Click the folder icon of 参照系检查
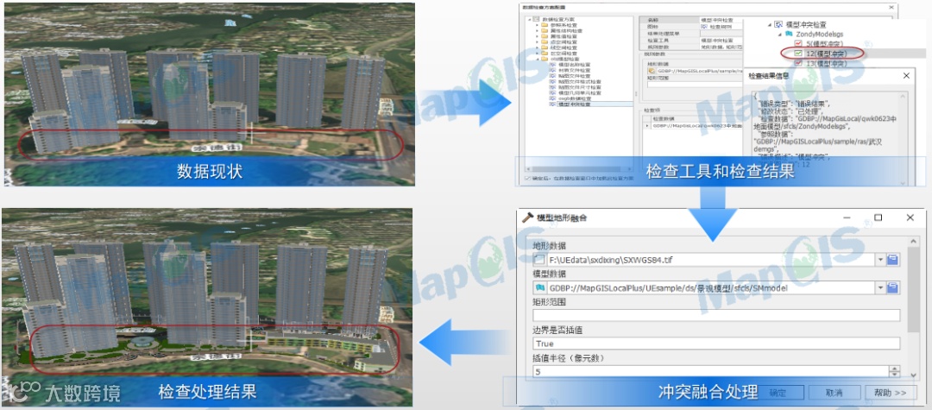The width and height of the screenshot is (932, 410). pyautogui.click(x=545, y=25)
